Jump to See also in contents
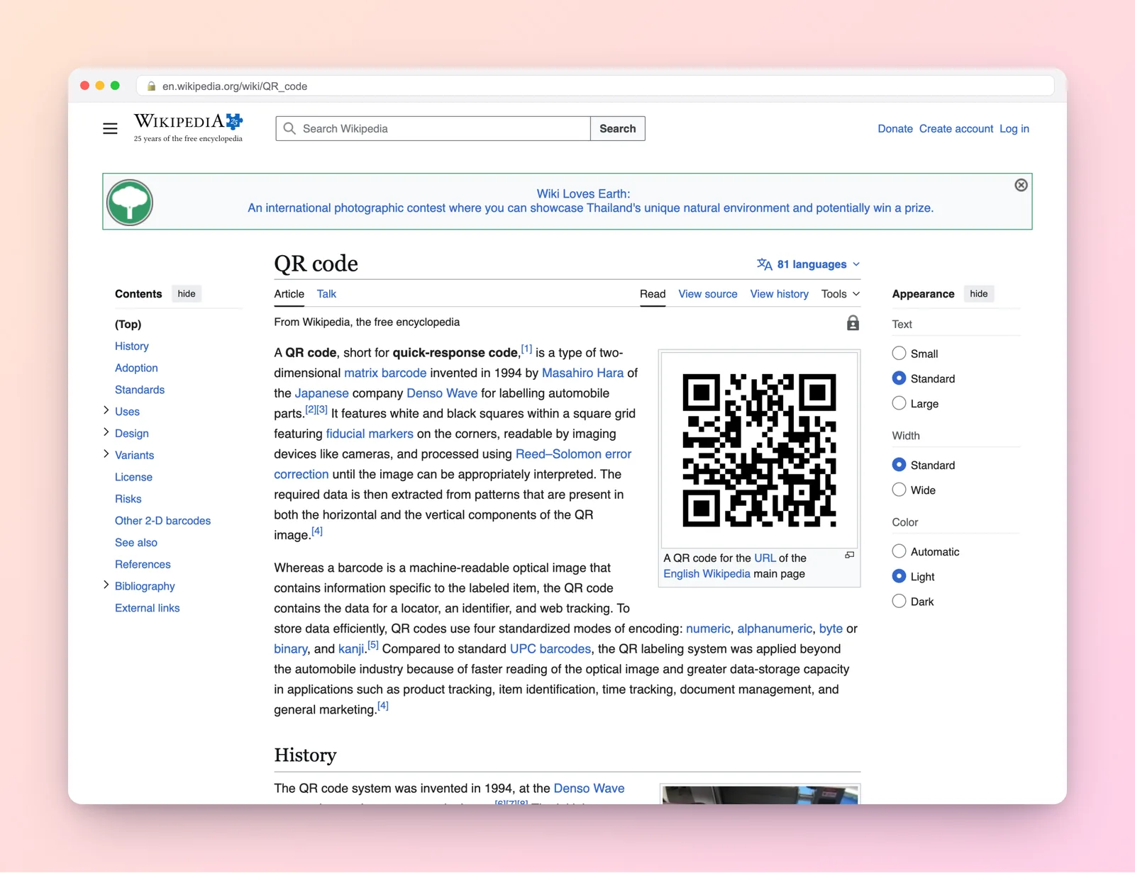1135x873 pixels. click(136, 543)
